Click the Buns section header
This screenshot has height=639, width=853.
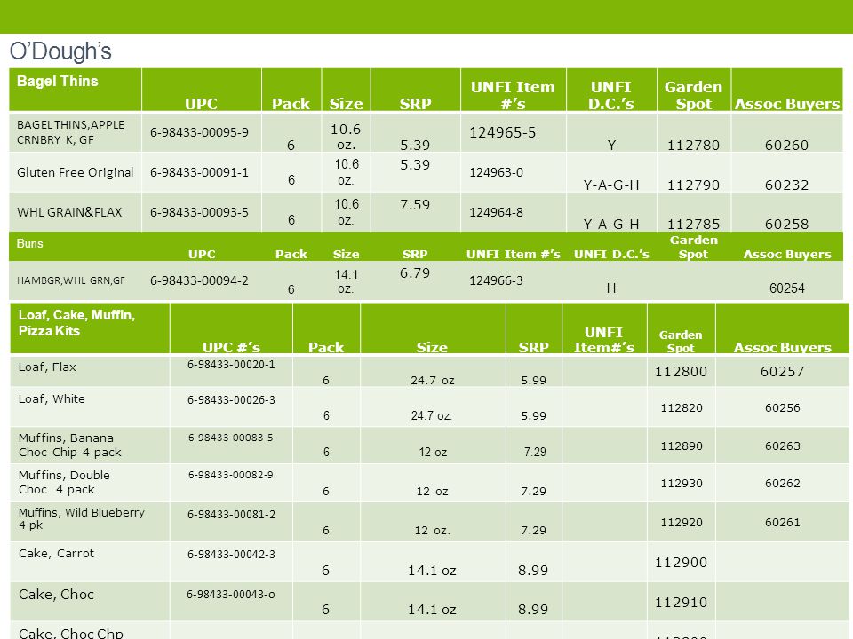[x=30, y=243]
